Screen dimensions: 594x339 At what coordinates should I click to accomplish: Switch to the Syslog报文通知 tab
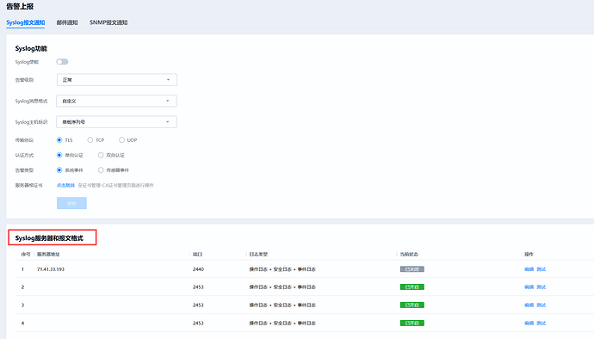click(x=25, y=22)
